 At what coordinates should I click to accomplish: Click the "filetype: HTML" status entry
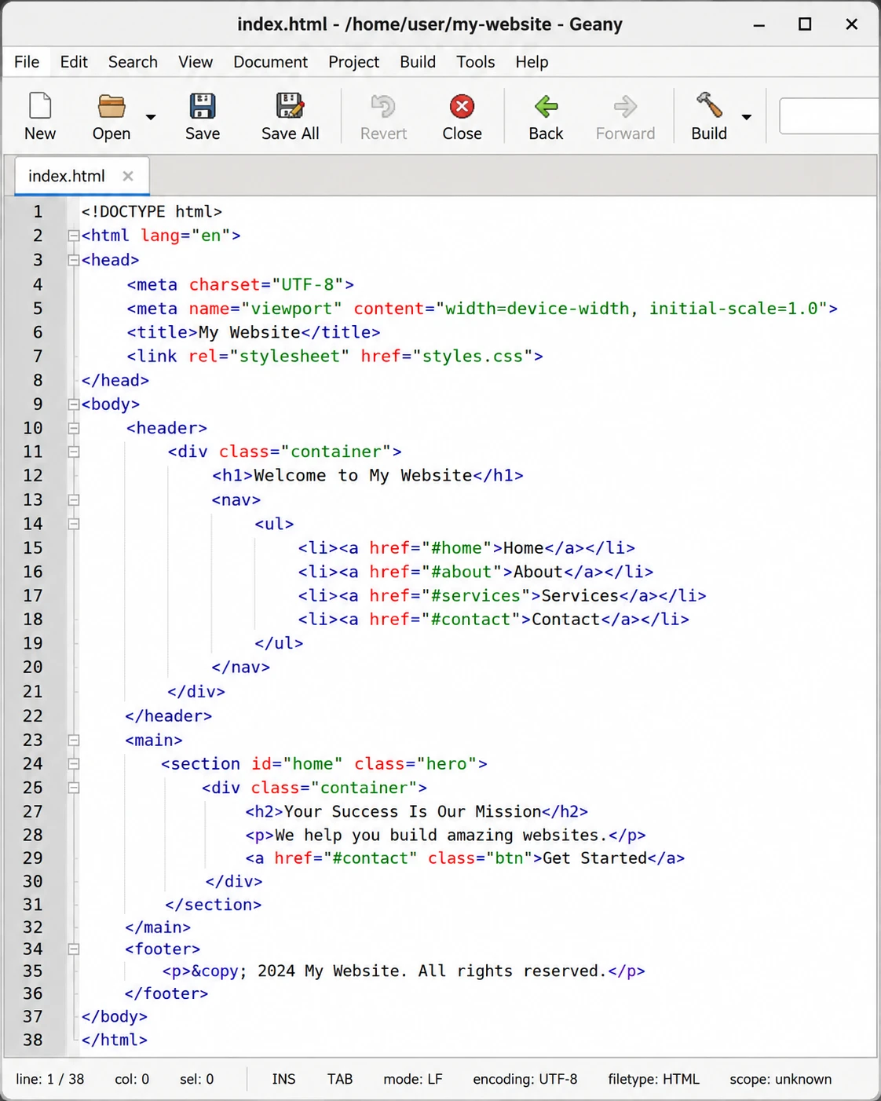pos(653,1079)
